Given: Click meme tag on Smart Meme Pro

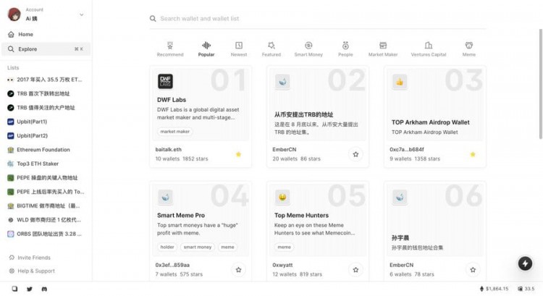Looking at the screenshot, I should coord(227,248).
